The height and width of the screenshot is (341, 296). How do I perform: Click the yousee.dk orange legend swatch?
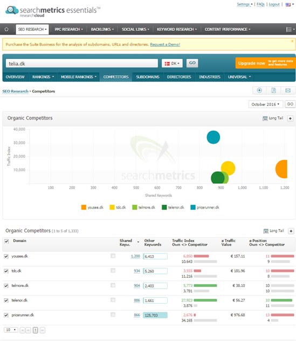pos(84,208)
